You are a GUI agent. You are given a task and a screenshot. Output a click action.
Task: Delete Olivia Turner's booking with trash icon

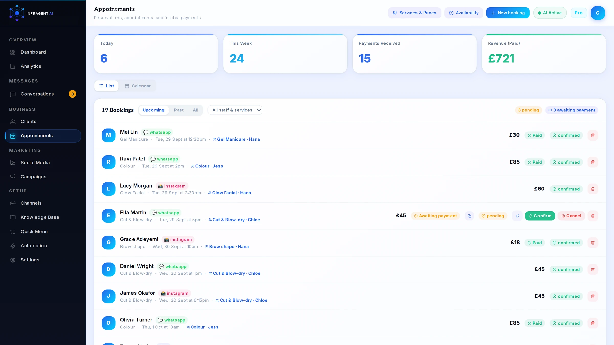point(593,323)
